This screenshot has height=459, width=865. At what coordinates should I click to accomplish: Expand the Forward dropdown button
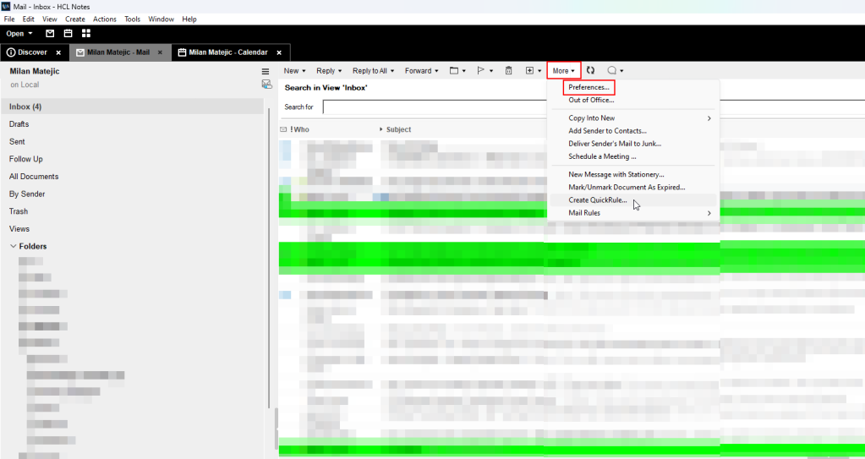(421, 71)
